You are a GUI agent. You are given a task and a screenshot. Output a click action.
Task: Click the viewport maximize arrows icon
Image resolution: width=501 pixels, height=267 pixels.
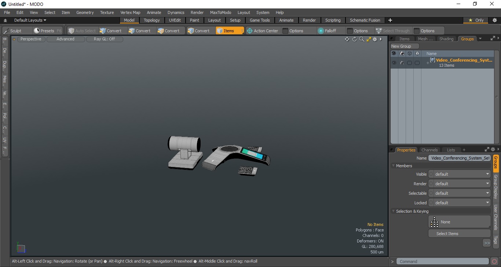coord(369,39)
